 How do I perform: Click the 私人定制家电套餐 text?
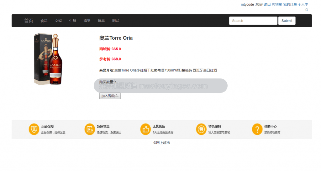pos(219,133)
